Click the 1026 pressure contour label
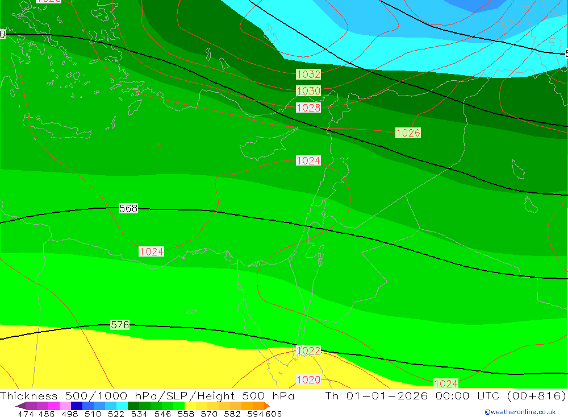The image size is (568, 417). coord(408,133)
